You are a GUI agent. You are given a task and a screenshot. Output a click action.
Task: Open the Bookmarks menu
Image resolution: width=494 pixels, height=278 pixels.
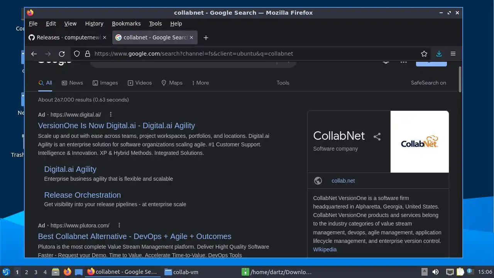[126, 24]
